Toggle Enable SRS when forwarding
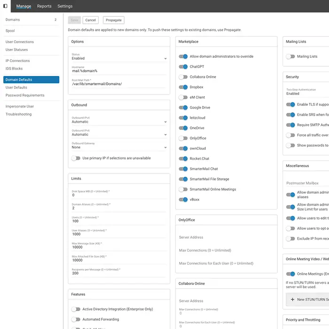Viewport: 329px width, 329px height. [x=290, y=115]
